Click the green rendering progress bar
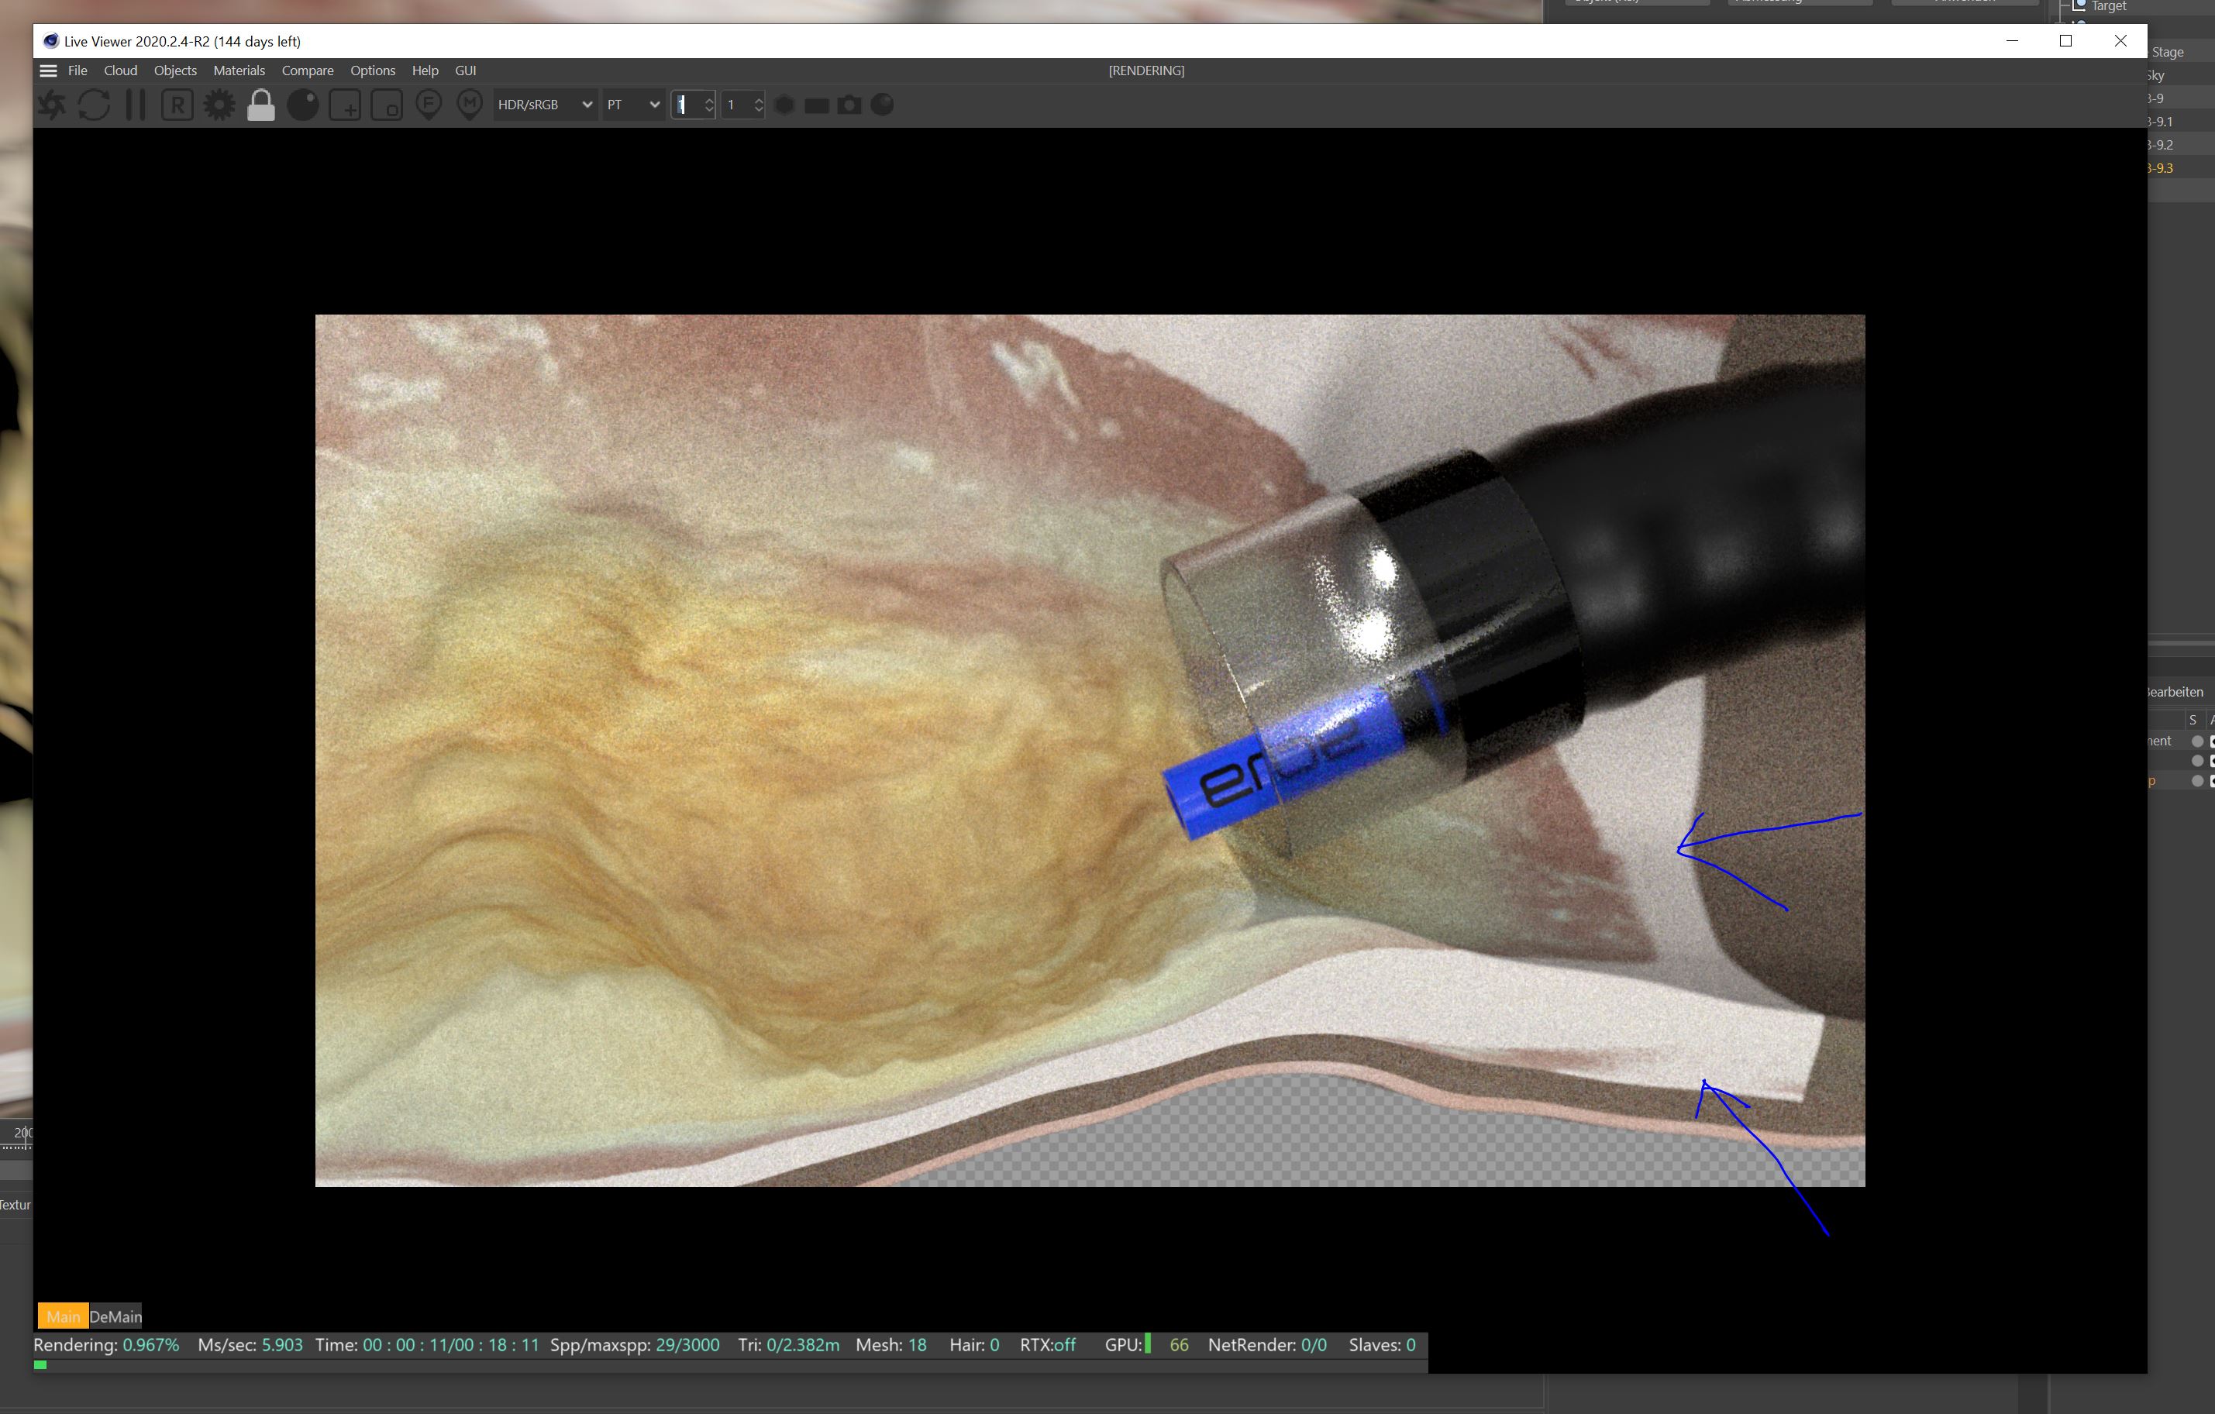This screenshot has width=2215, height=1414. tap(40, 1365)
